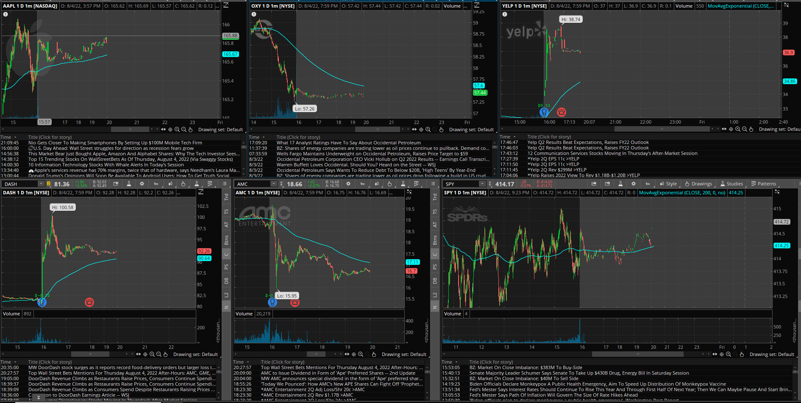Open the Style menu in SPY toolbar
The image size is (801, 403).
[668, 184]
